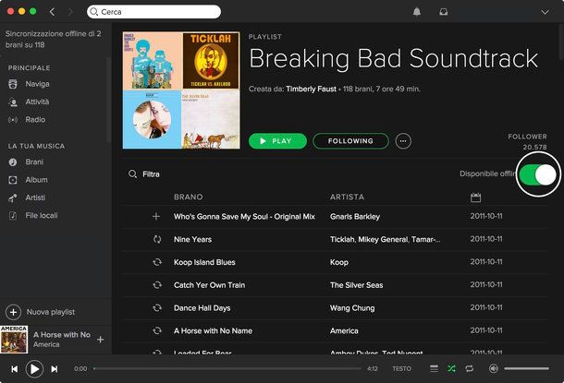Toggle shuffle playback
This screenshot has width=564, height=383.
click(451, 368)
